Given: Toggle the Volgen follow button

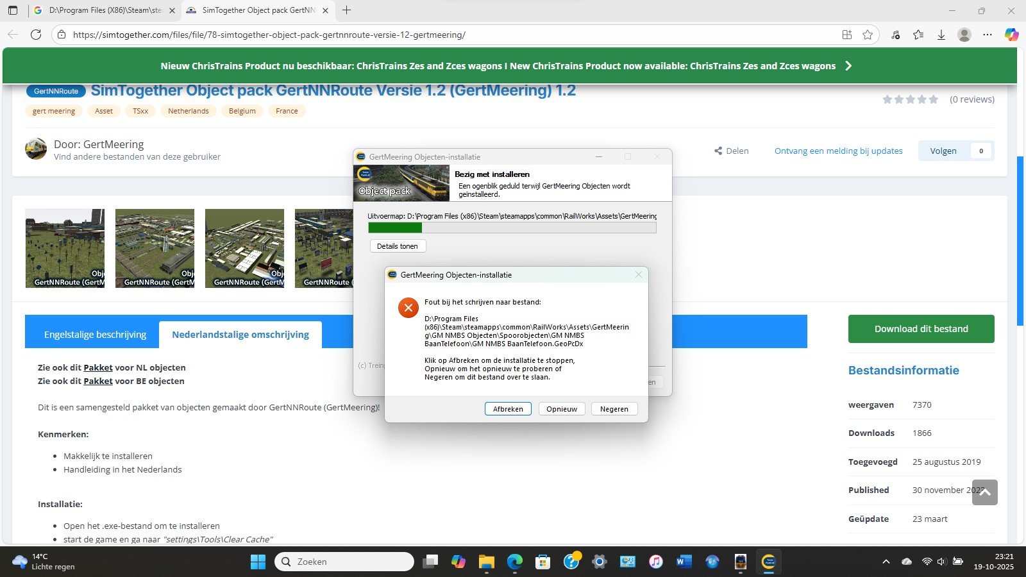Looking at the screenshot, I should [x=943, y=151].
